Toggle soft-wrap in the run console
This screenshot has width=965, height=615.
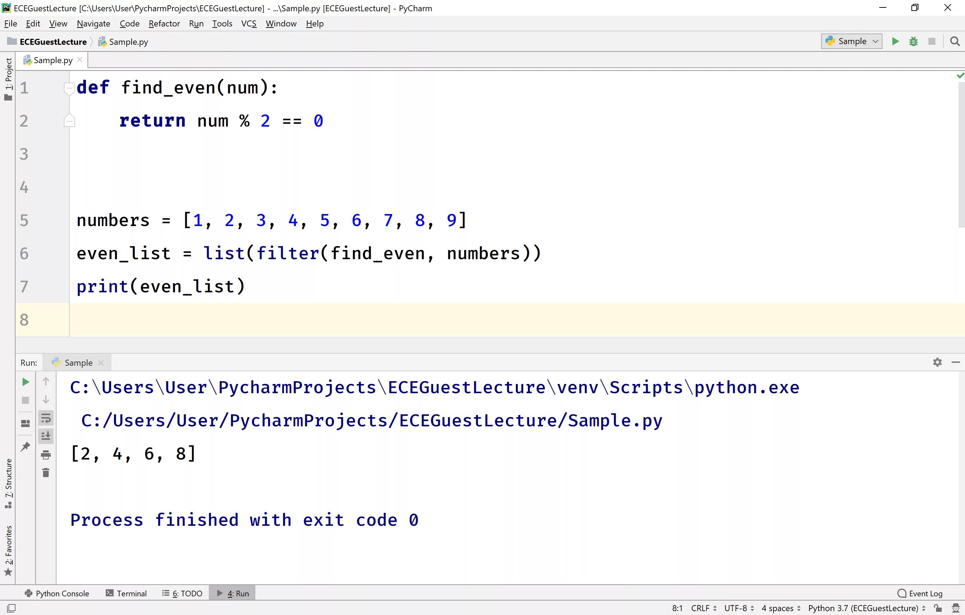pos(46,418)
